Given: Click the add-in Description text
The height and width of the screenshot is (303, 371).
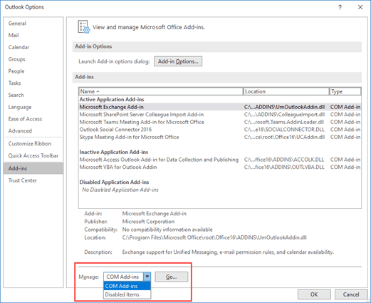Looking at the screenshot, I should pos(228,252).
